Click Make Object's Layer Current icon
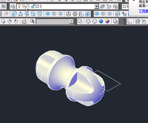148x123 pixels. 102,6
